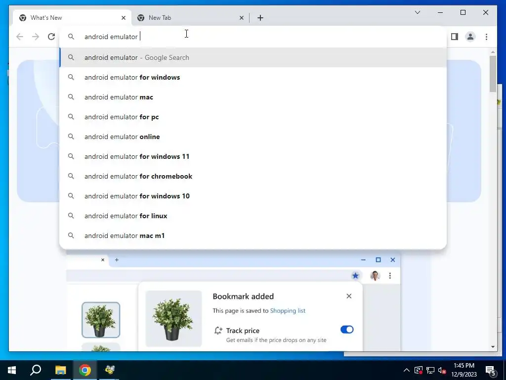Open File Explorer from taskbar
This screenshot has height=380, width=506.
pyautogui.click(x=60, y=370)
